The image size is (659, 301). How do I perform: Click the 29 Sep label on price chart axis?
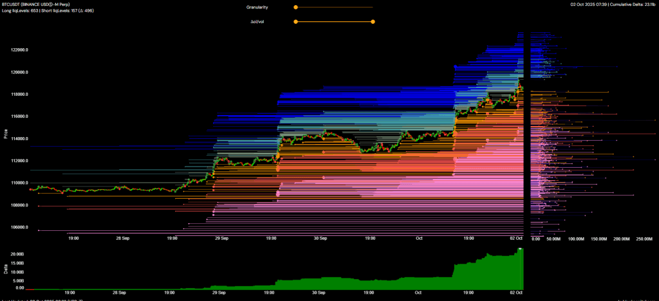[221, 238]
